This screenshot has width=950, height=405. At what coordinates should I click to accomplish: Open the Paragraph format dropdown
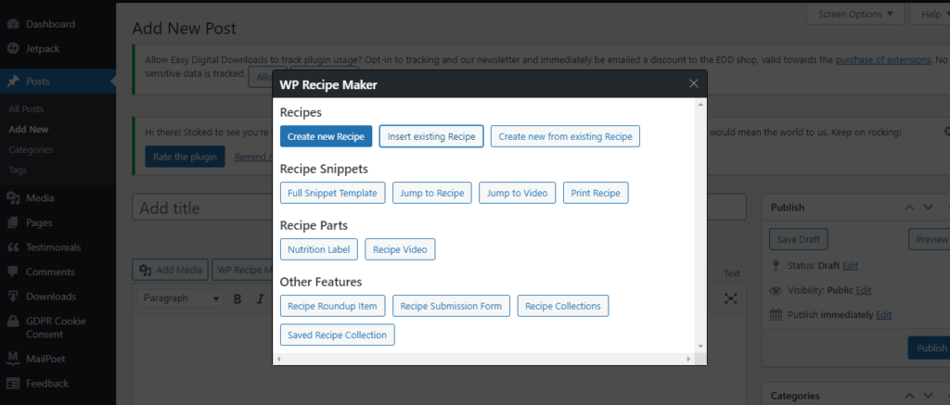coord(181,298)
